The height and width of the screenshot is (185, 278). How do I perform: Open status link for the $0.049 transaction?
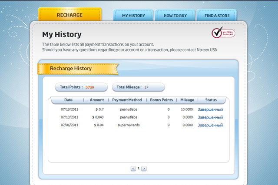click(210, 117)
